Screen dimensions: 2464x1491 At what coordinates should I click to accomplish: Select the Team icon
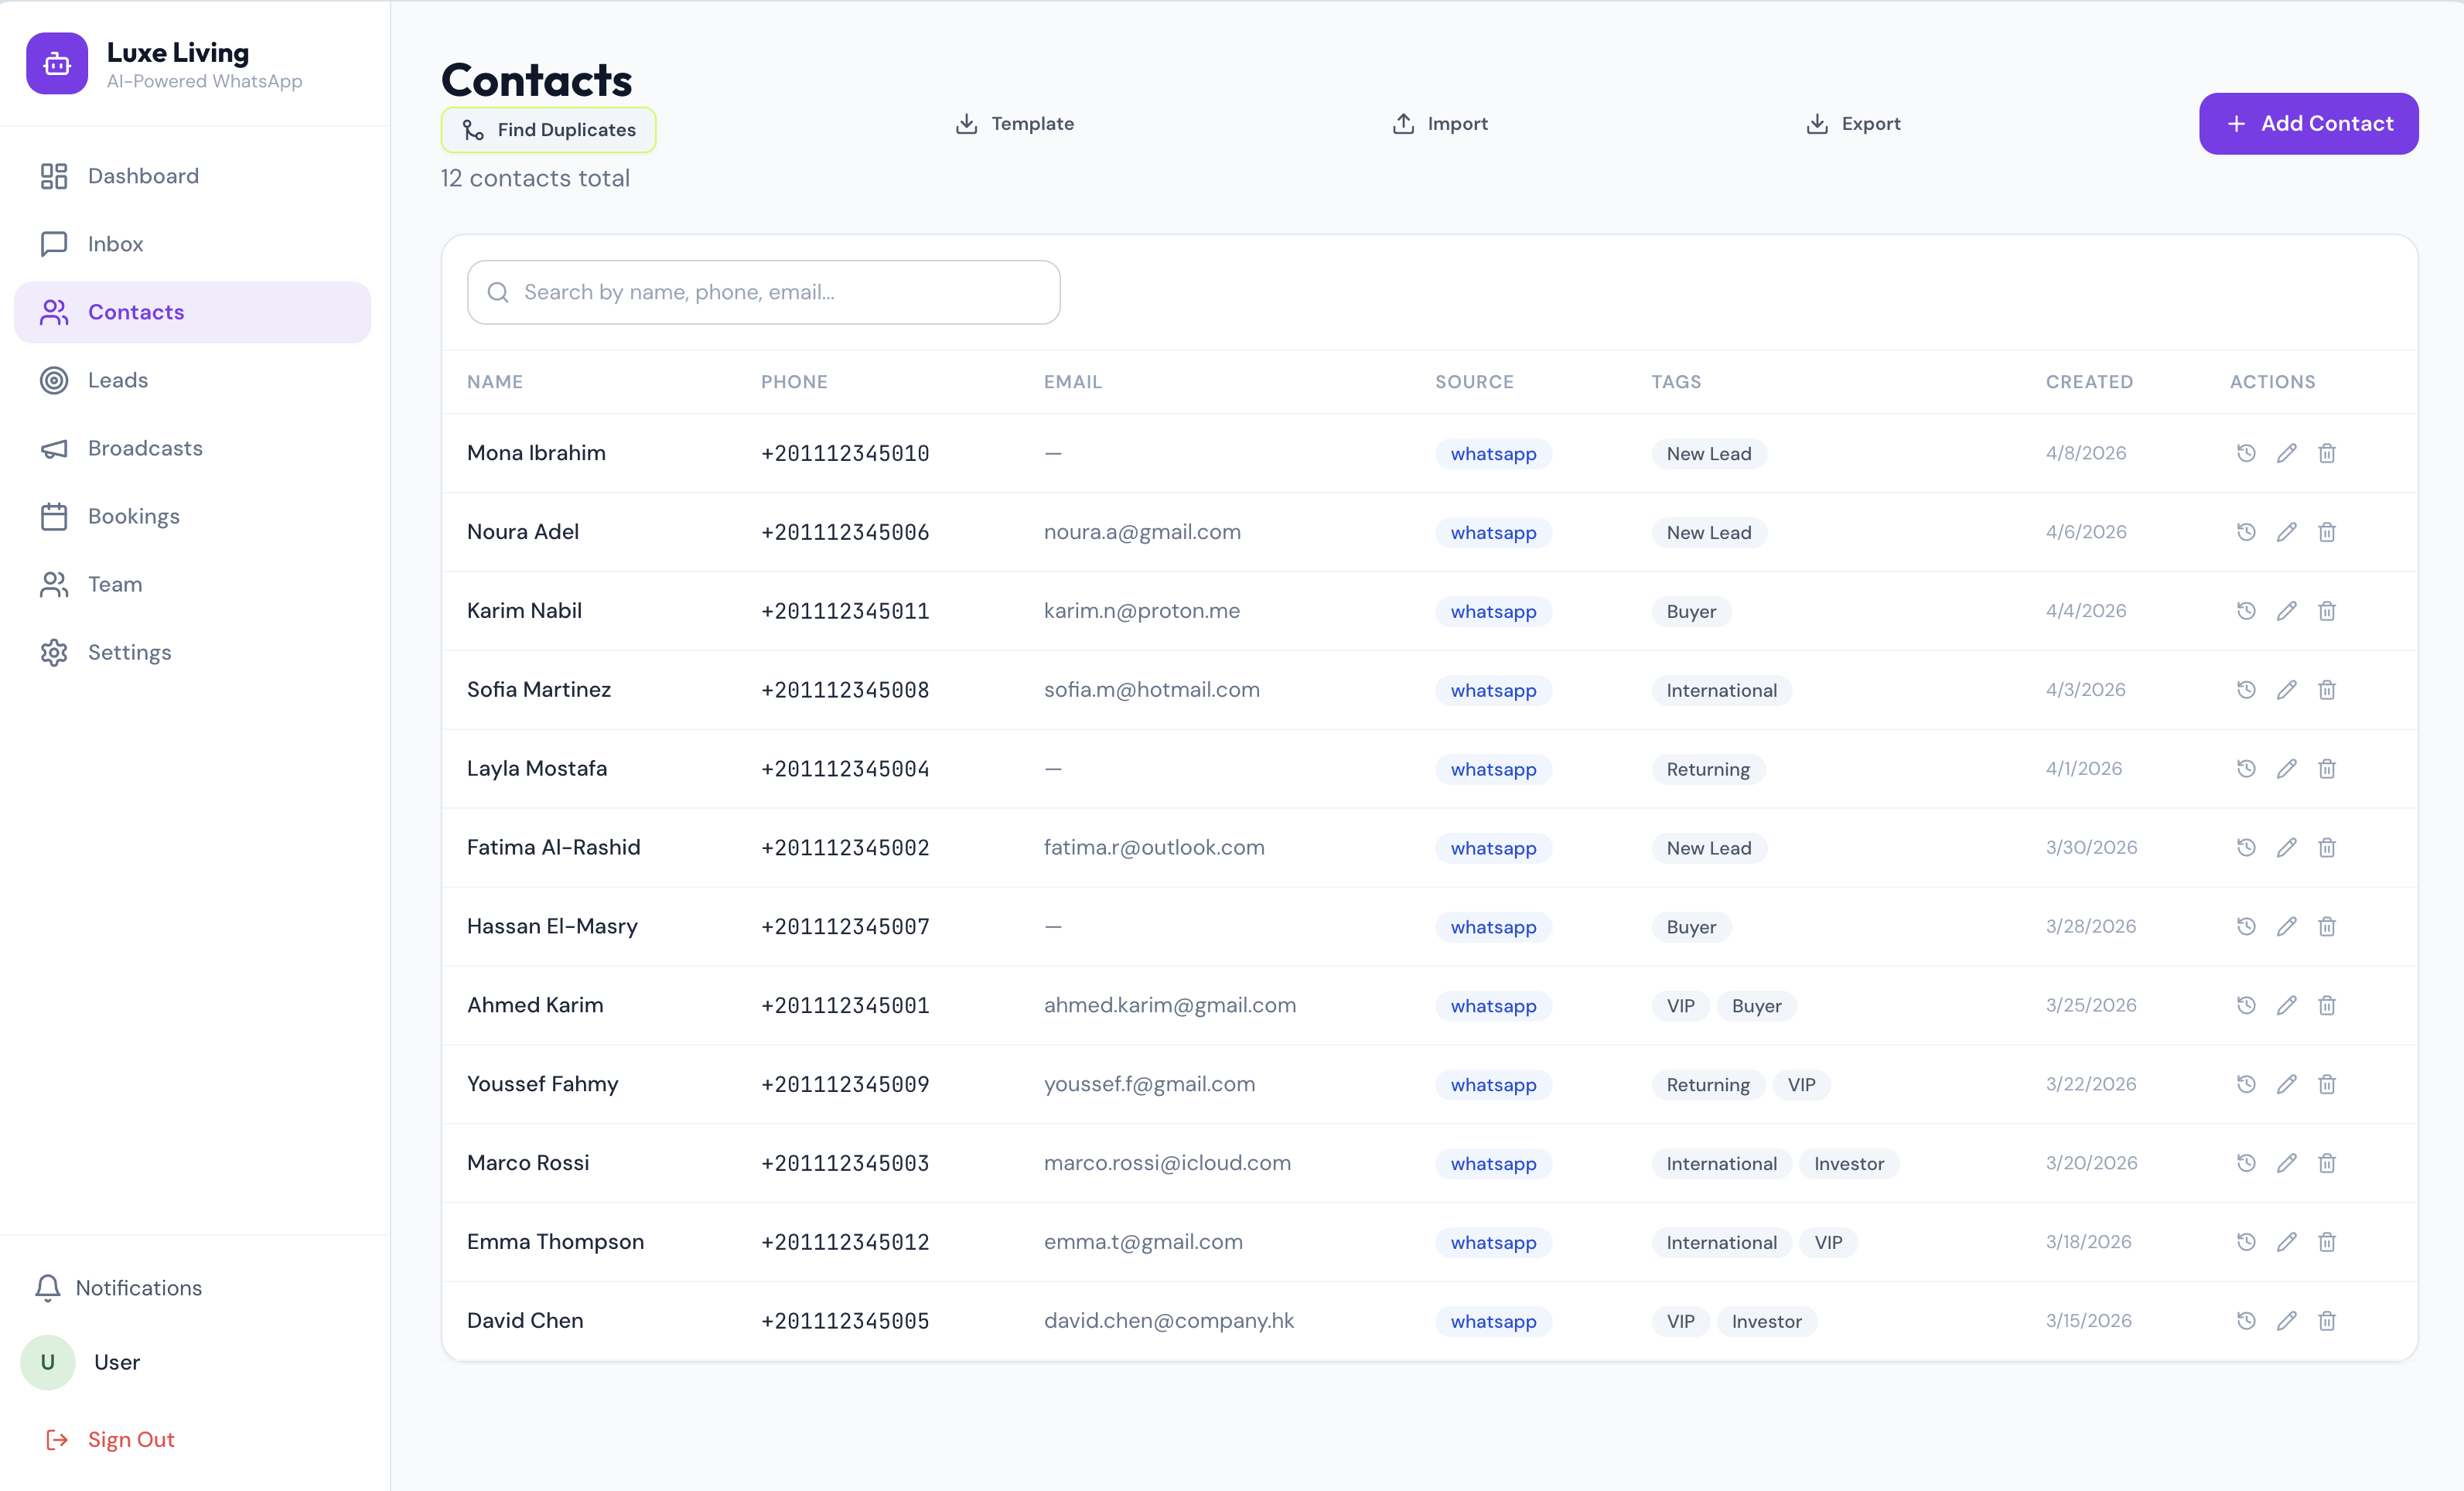[x=54, y=584]
